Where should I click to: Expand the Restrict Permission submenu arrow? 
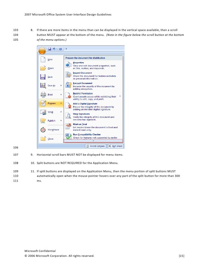pyautogui.click(x=120, y=96)
